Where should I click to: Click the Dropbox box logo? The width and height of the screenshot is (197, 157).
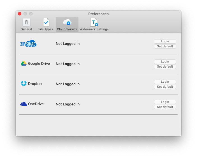(24, 84)
